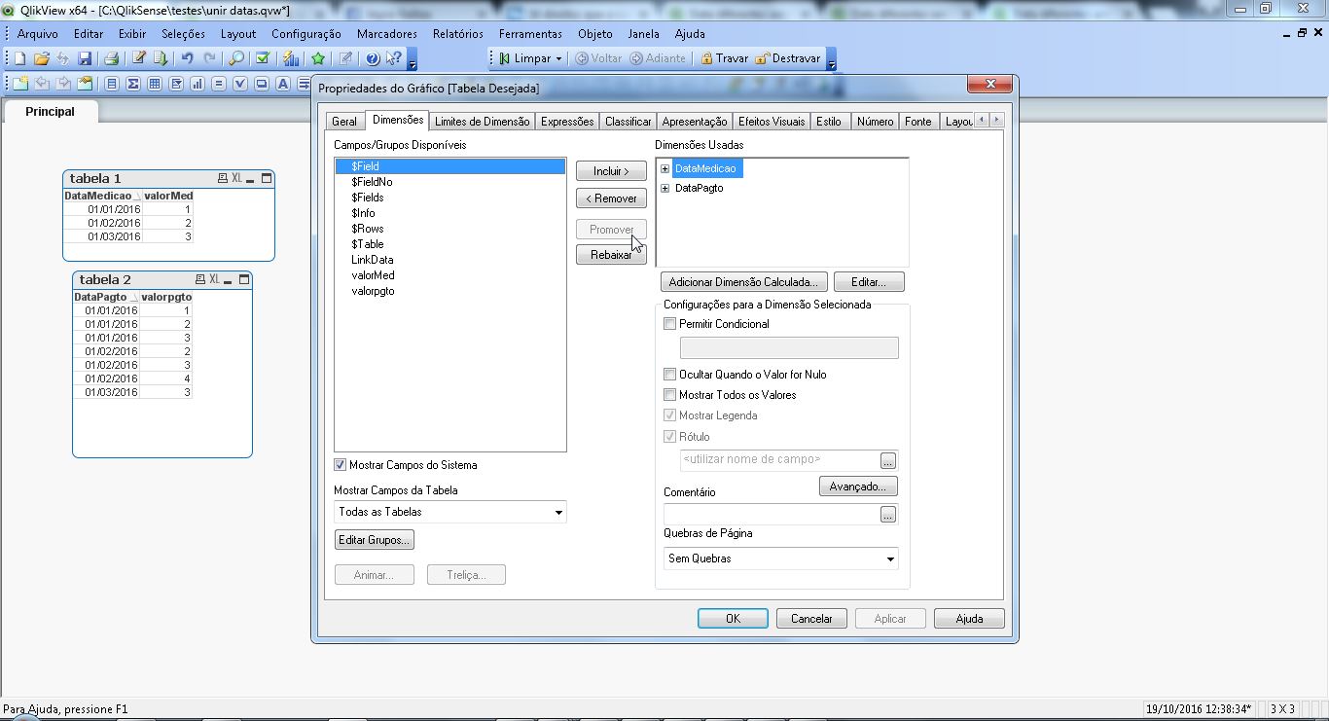The image size is (1329, 721).
Task: Click the Create Input Box icon
Action: pos(219,84)
